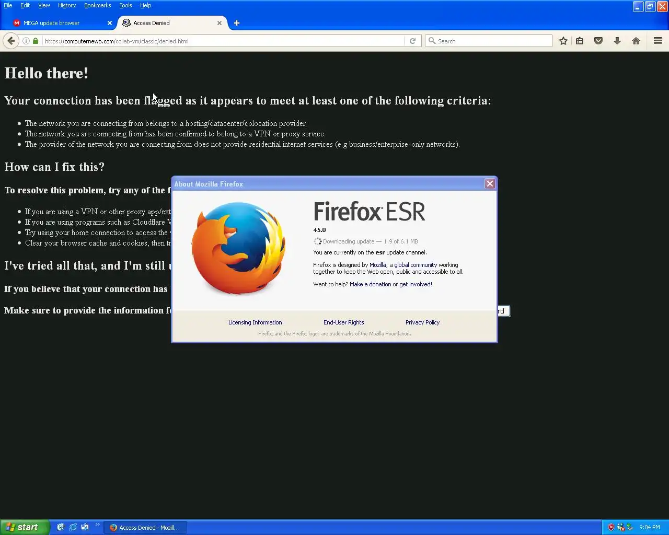Launch Internet Explorer from Quick Launch
The height and width of the screenshot is (535, 669).
pos(73,527)
